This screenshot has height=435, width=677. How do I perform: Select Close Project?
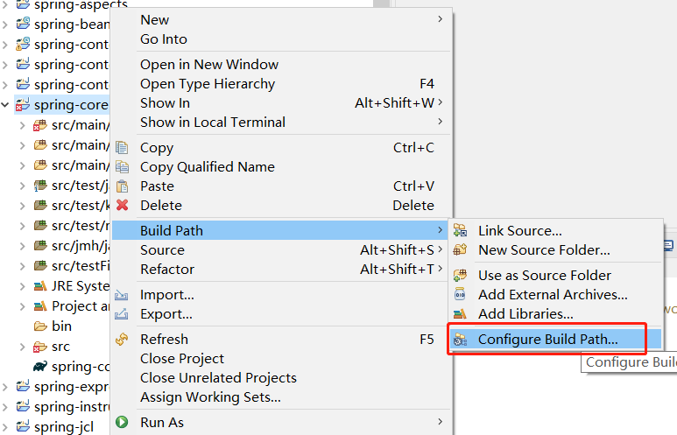(281, 359)
